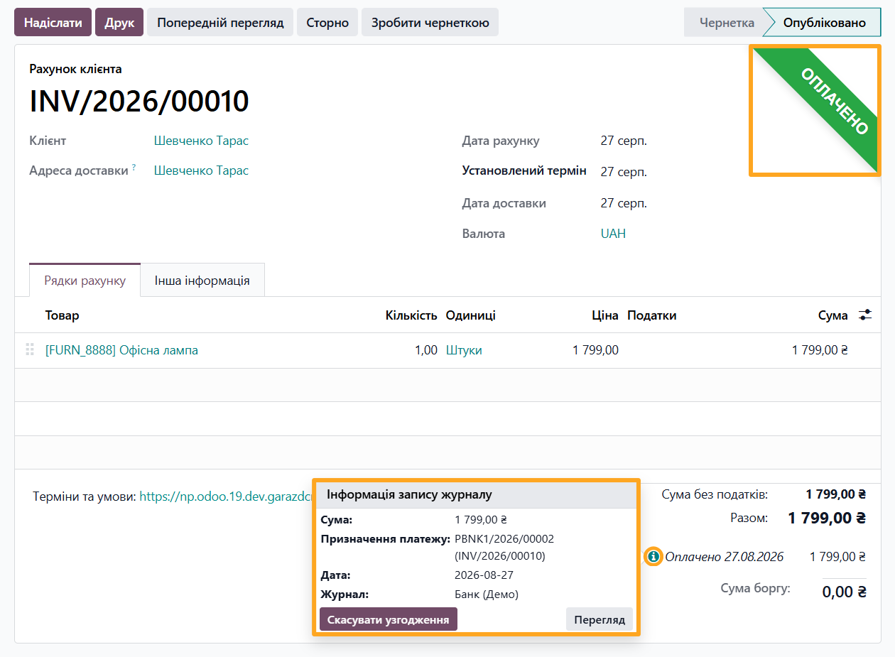Screen dimensions: 895x657
Task: Click the Товар column header
Action: pyautogui.click(x=63, y=315)
